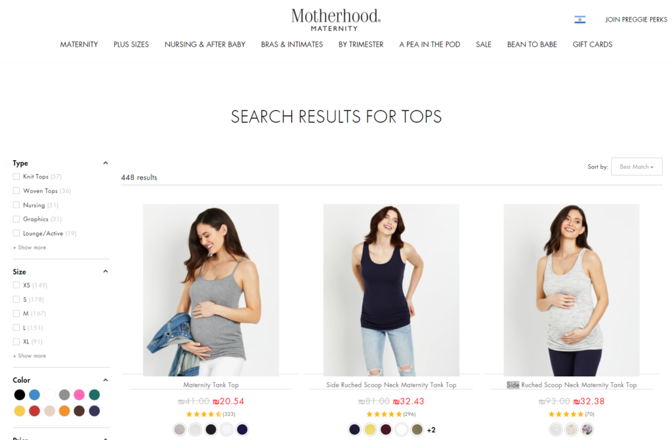This screenshot has width=672, height=440.
Task: Filter by pink color swatch
Action: pos(79,395)
